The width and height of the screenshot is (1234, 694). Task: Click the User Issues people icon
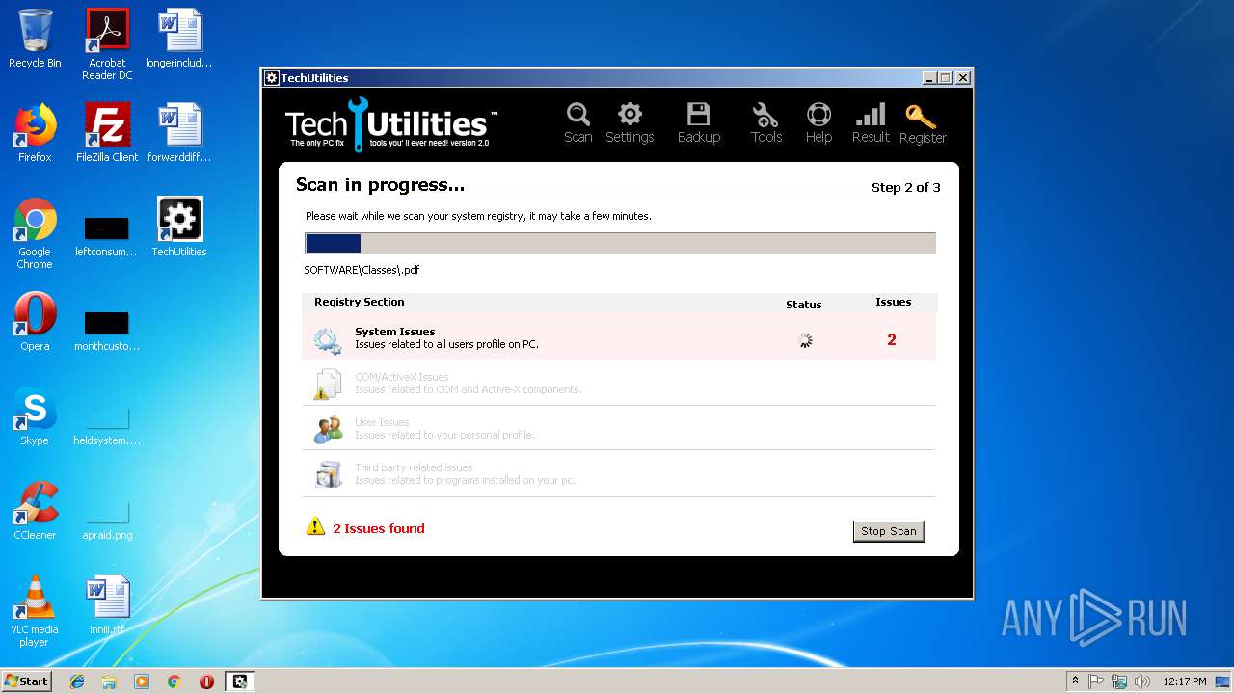point(328,430)
